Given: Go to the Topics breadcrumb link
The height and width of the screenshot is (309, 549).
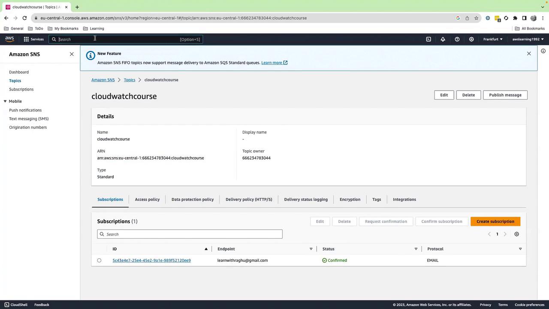Looking at the screenshot, I should coord(130,80).
